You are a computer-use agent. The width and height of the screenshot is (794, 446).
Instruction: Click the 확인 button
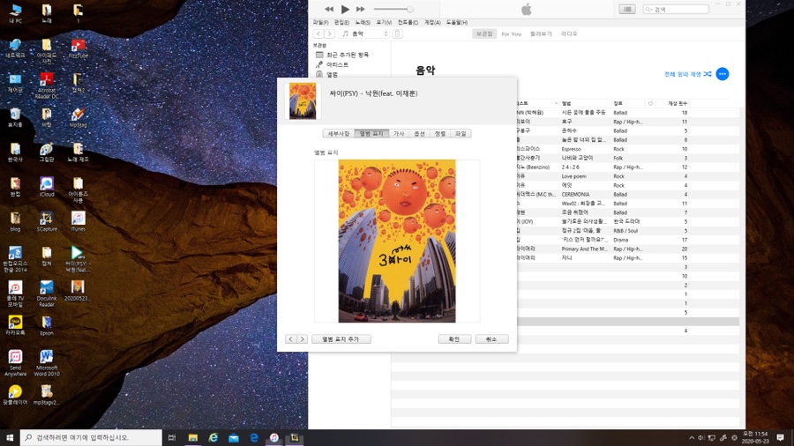pyautogui.click(x=454, y=339)
